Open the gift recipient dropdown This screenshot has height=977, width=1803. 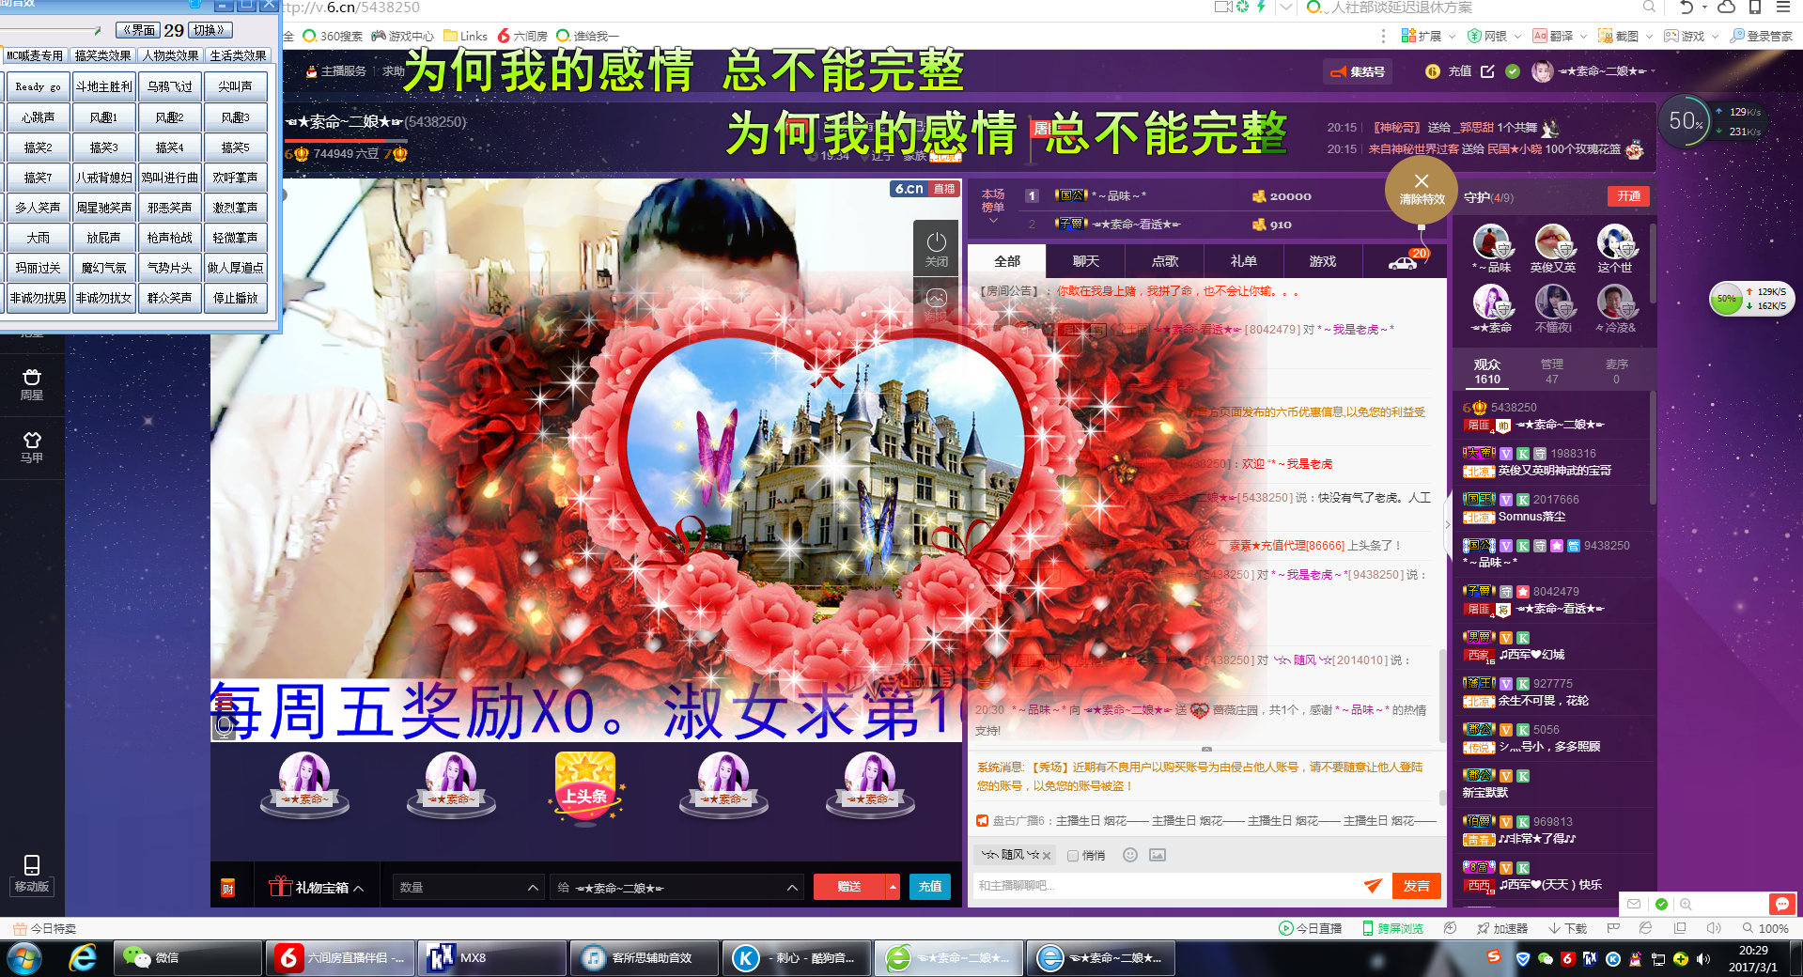[x=676, y=887]
